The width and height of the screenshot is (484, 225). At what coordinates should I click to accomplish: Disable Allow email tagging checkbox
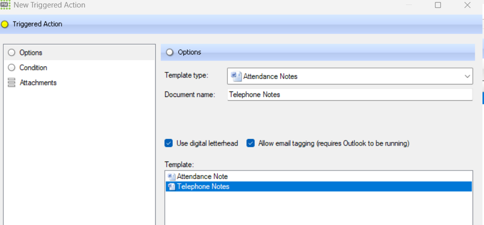tap(251, 143)
